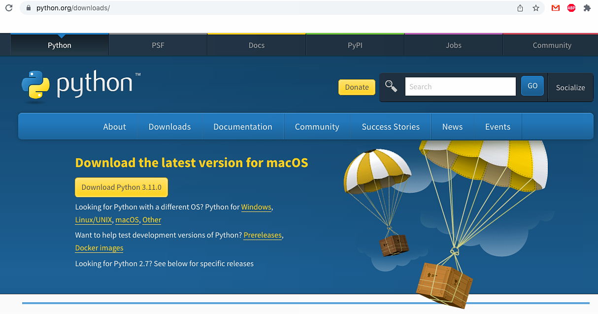Click the padlock site security icon
Screen dimensions: 598x314
pyautogui.click(x=28, y=8)
